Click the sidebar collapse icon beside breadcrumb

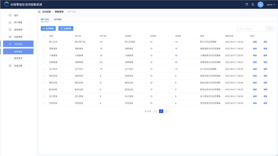coord(39,12)
